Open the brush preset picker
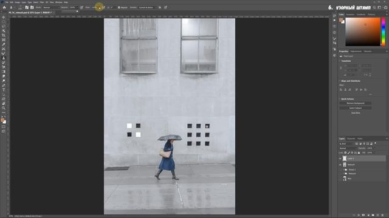 [x=20, y=8]
